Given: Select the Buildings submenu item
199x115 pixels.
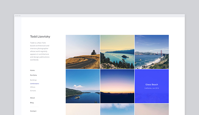Looking at the screenshot, I should [33, 80].
